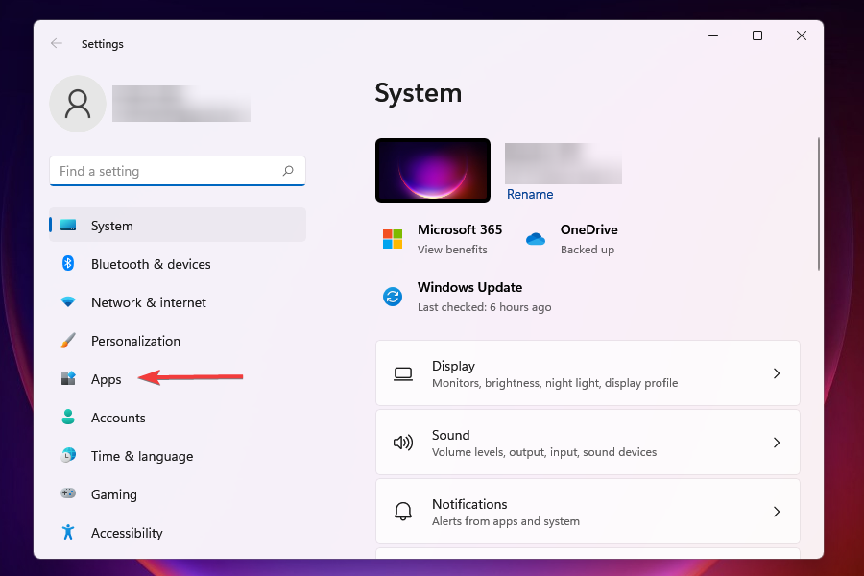Click the Rename link
Image resolution: width=864 pixels, height=576 pixels.
point(530,194)
